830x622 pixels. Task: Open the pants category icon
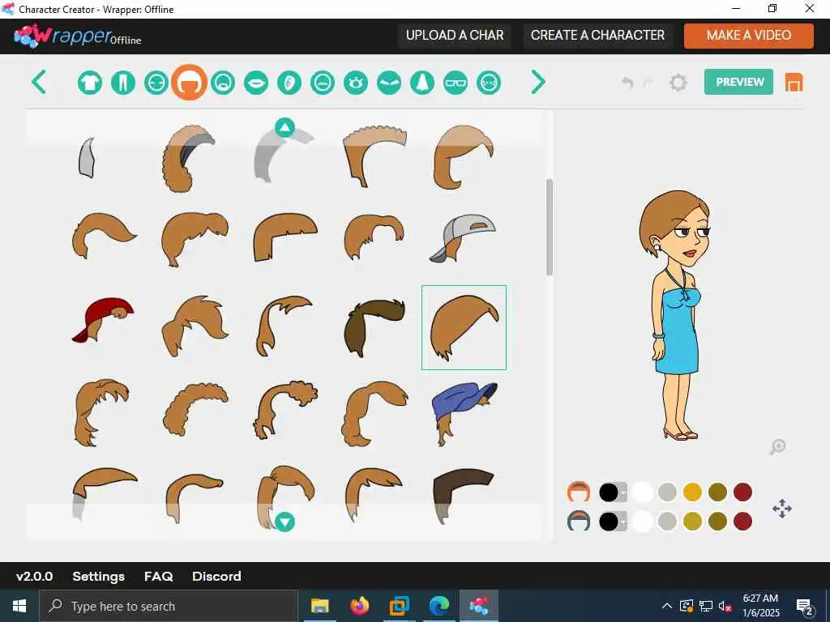[123, 83]
